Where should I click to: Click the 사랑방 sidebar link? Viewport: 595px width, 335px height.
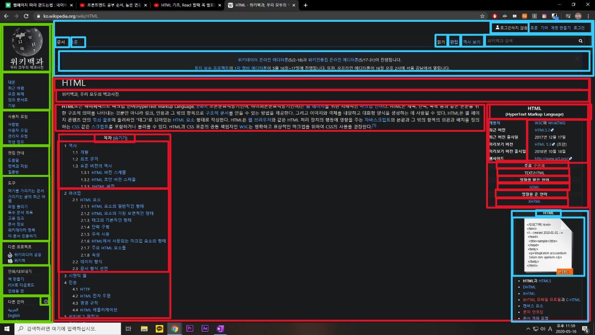(13, 124)
